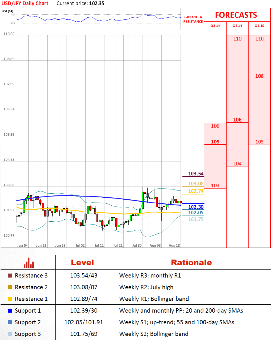This screenshot has height=340, width=272.
Task: Click the Resistance 3 dark red color swatch
Action: (x=10, y=276)
